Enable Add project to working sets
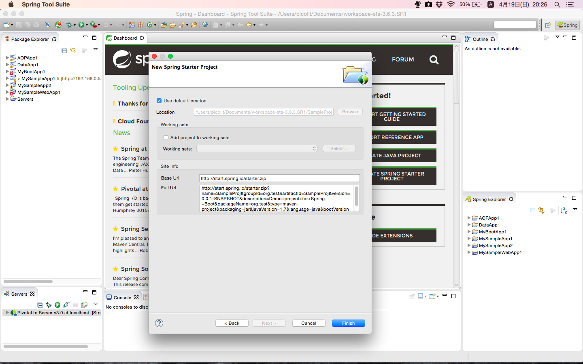The width and height of the screenshot is (583, 364). 166,138
